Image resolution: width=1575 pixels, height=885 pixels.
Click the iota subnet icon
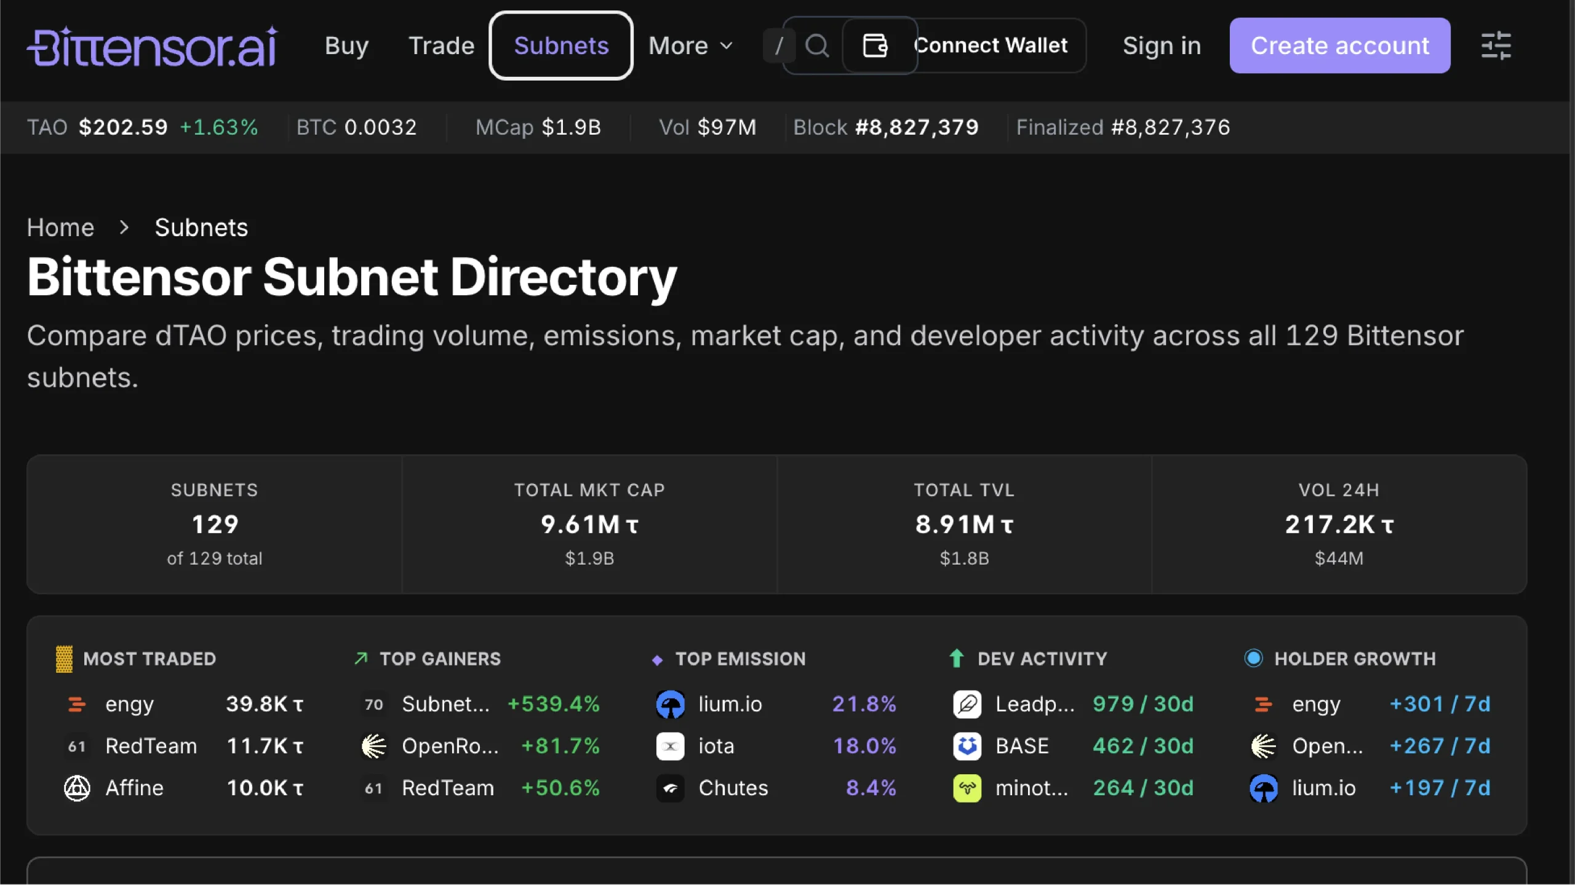[x=670, y=746]
